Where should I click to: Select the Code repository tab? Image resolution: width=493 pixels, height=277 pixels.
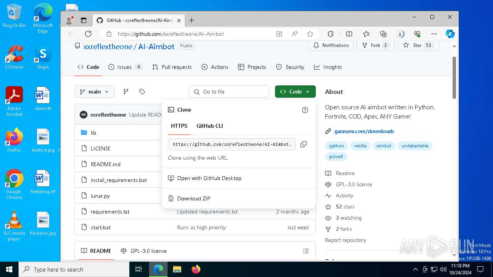click(x=88, y=67)
